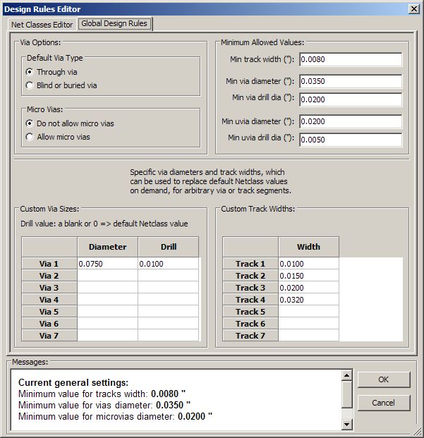Image resolution: width=424 pixels, height=438 pixels.
Task: Click the OK button
Action: [384, 379]
